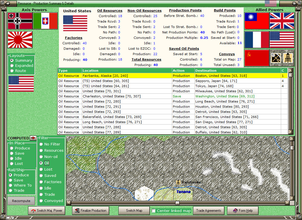Click the US flag below the Layouts panel
The image size is (302, 220).
point(21,84)
